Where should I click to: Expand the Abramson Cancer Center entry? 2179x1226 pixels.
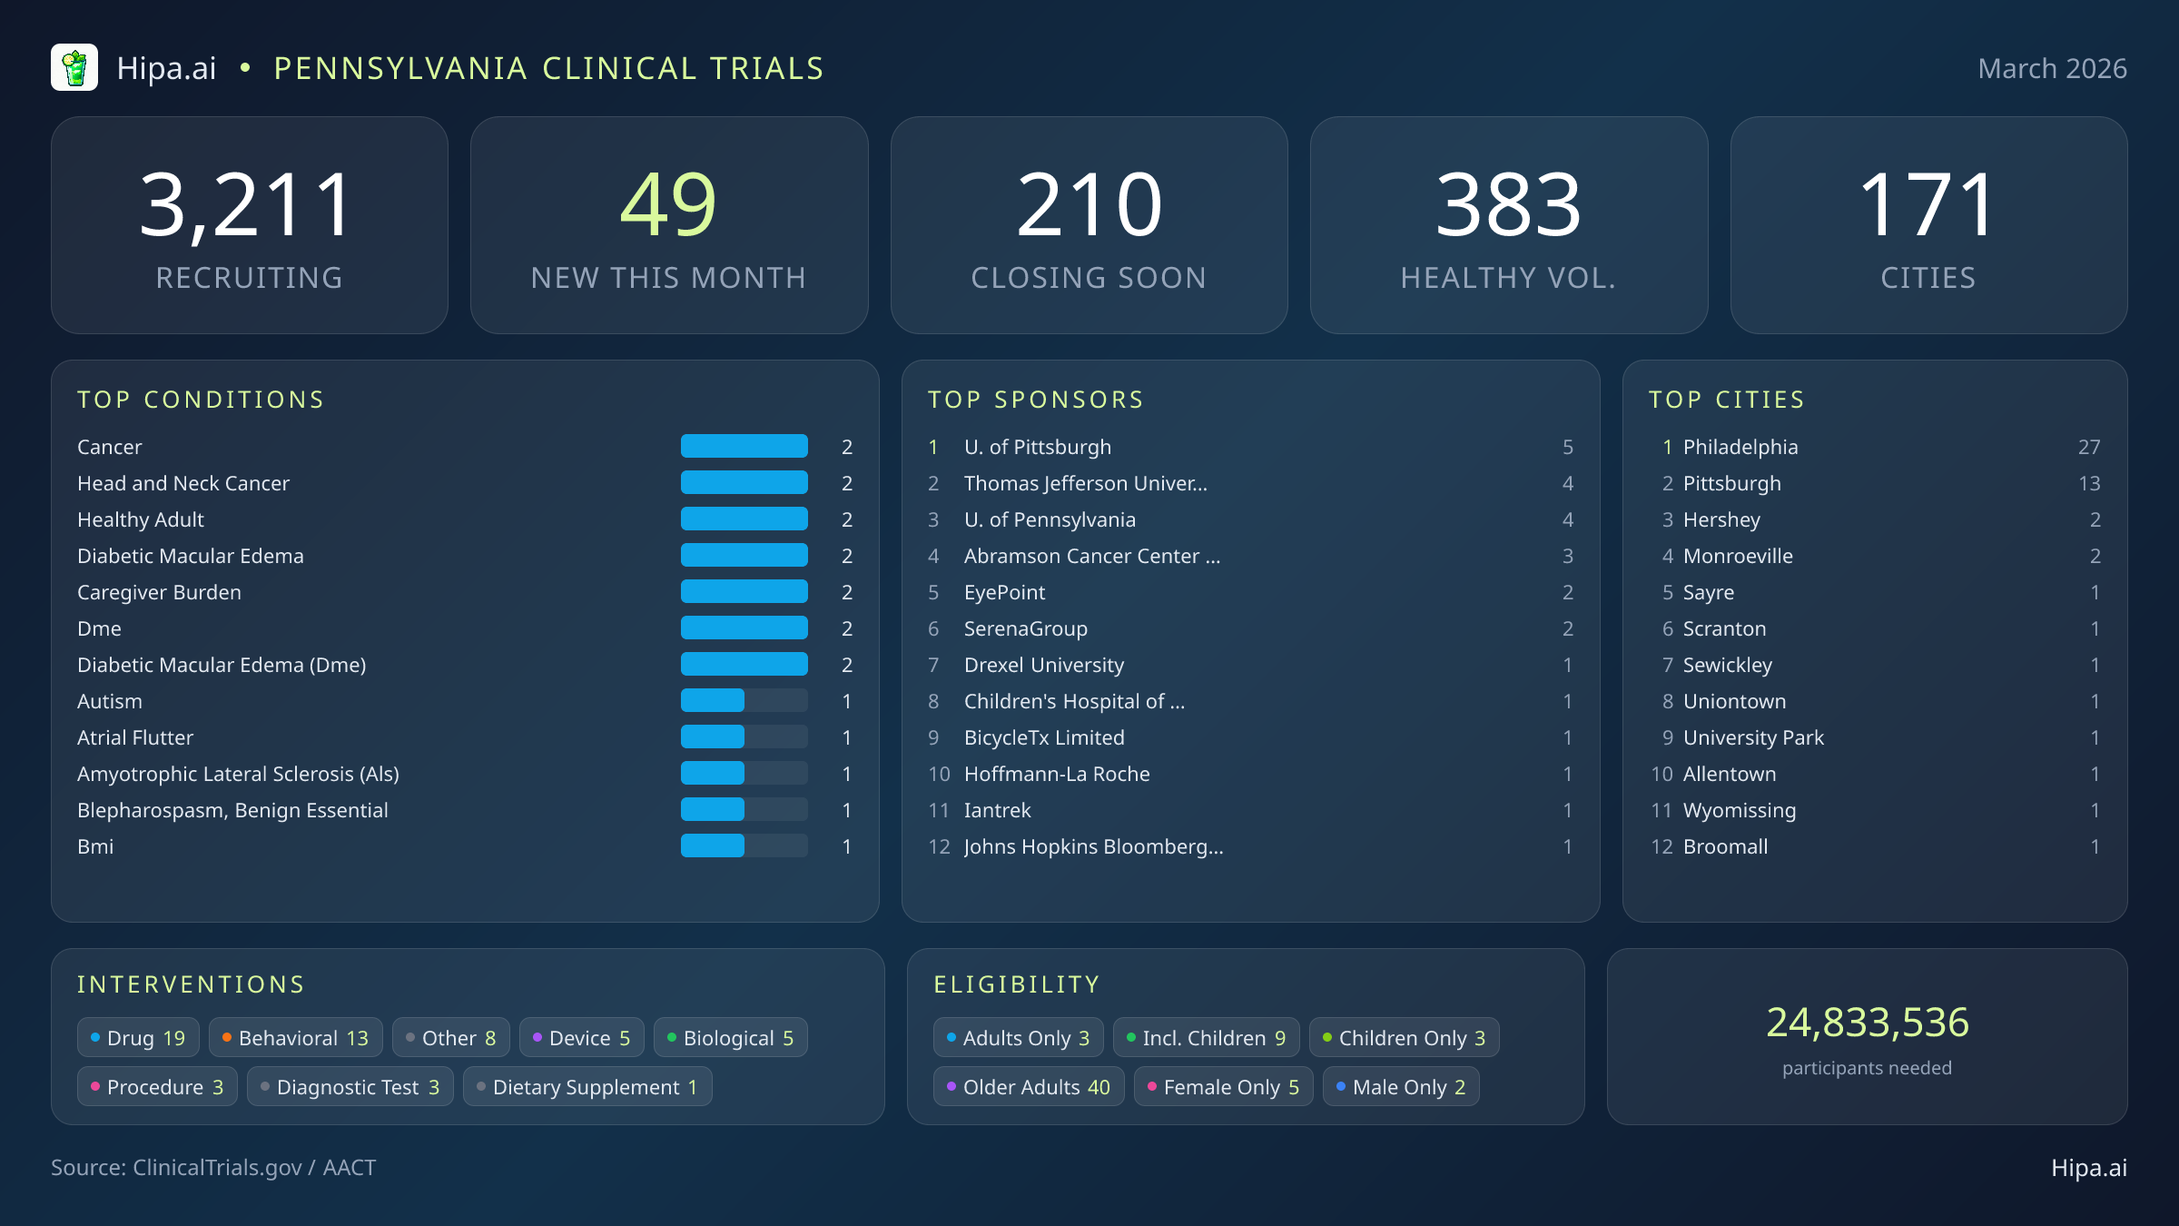click(x=1092, y=556)
